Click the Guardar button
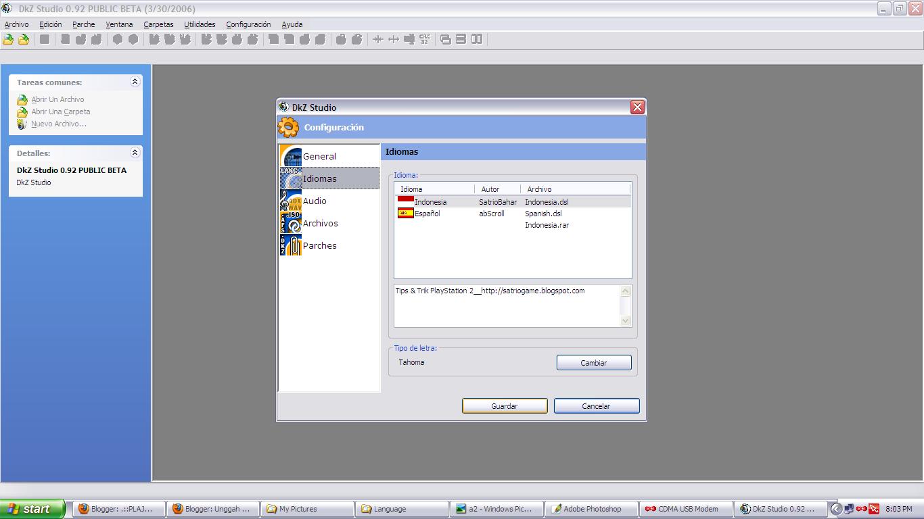This screenshot has height=519, width=924. (505, 406)
